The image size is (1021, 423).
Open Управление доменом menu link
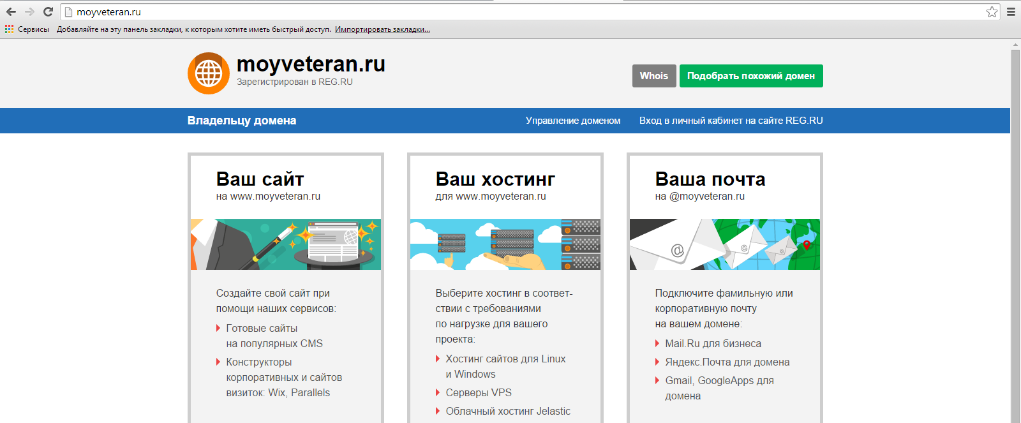pyautogui.click(x=573, y=121)
